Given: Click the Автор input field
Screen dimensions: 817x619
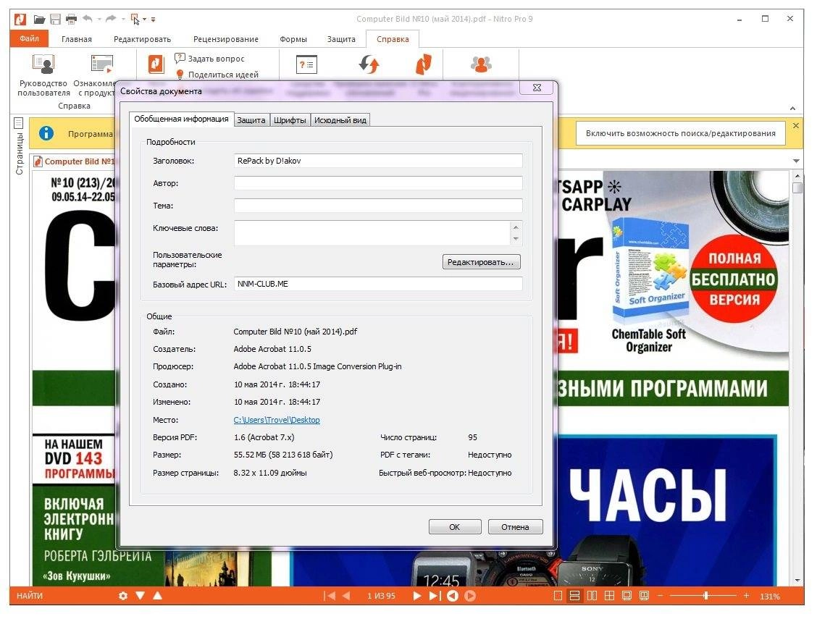Looking at the screenshot, I should [378, 182].
